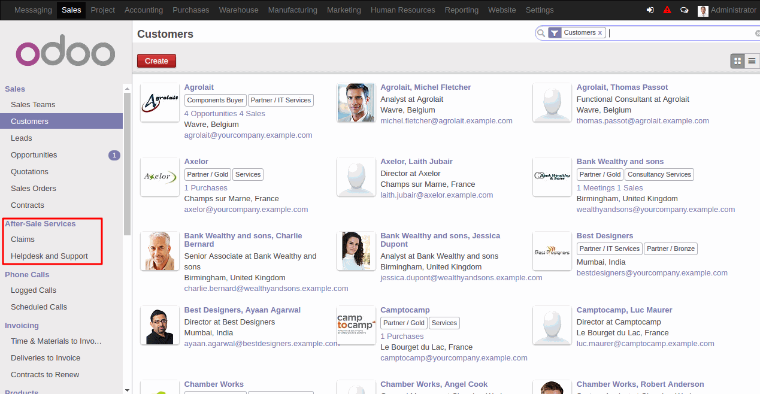This screenshot has width=760, height=394.
Task: Remove the Customers filter with its x
Action: click(600, 33)
